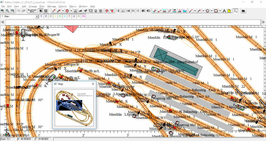
Task: Start the Train locomotive mode
Action: click(x=243, y=11)
